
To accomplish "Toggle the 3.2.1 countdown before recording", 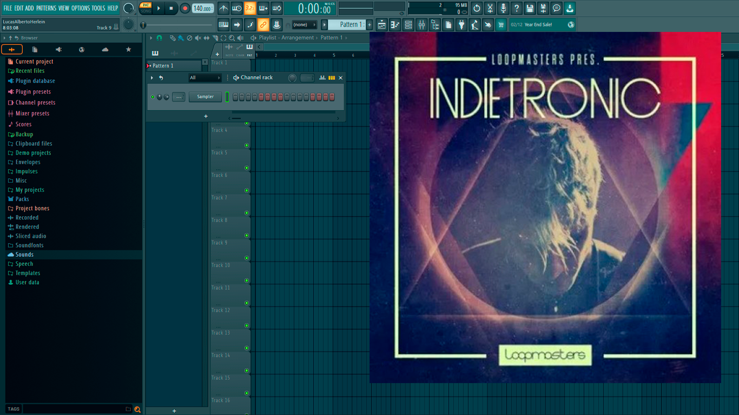I will coord(250,8).
